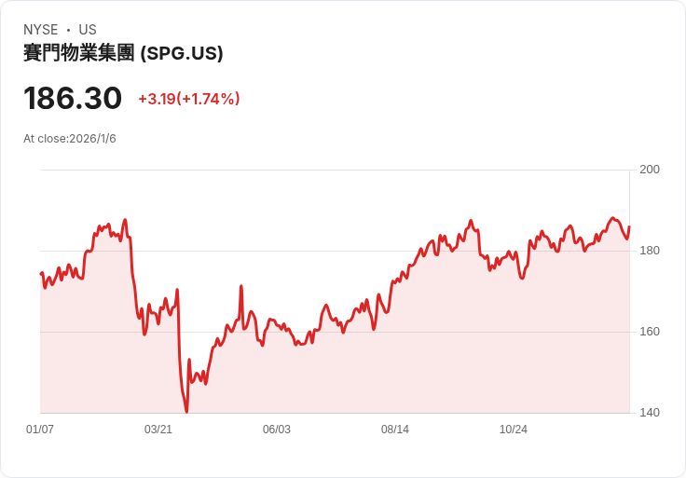Click the 賽門物業集團 (SPG.US) stock title
Image resolution: width=686 pixels, height=478 pixels.
coord(123,53)
